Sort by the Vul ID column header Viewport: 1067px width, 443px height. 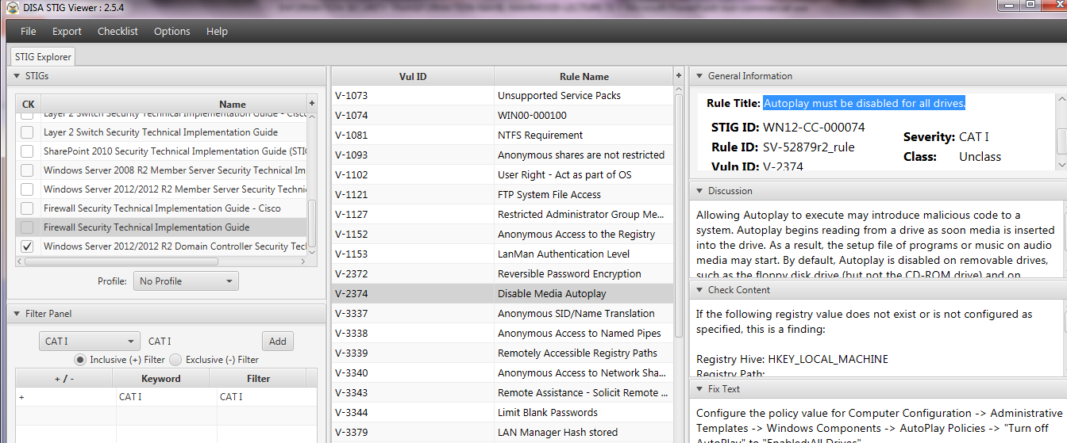coord(413,77)
